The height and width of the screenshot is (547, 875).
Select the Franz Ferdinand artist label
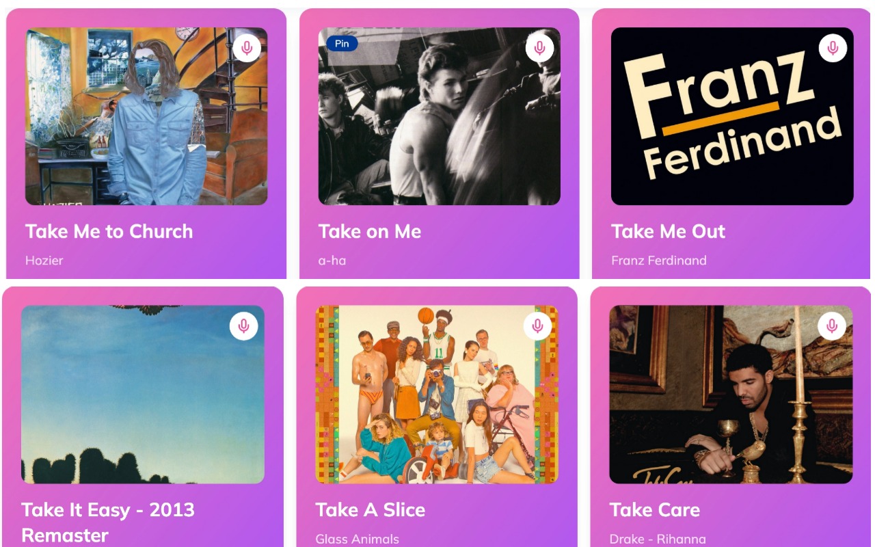coord(658,261)
